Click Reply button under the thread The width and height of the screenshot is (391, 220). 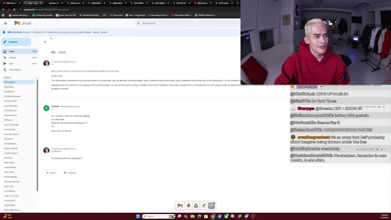pos(51,173)
